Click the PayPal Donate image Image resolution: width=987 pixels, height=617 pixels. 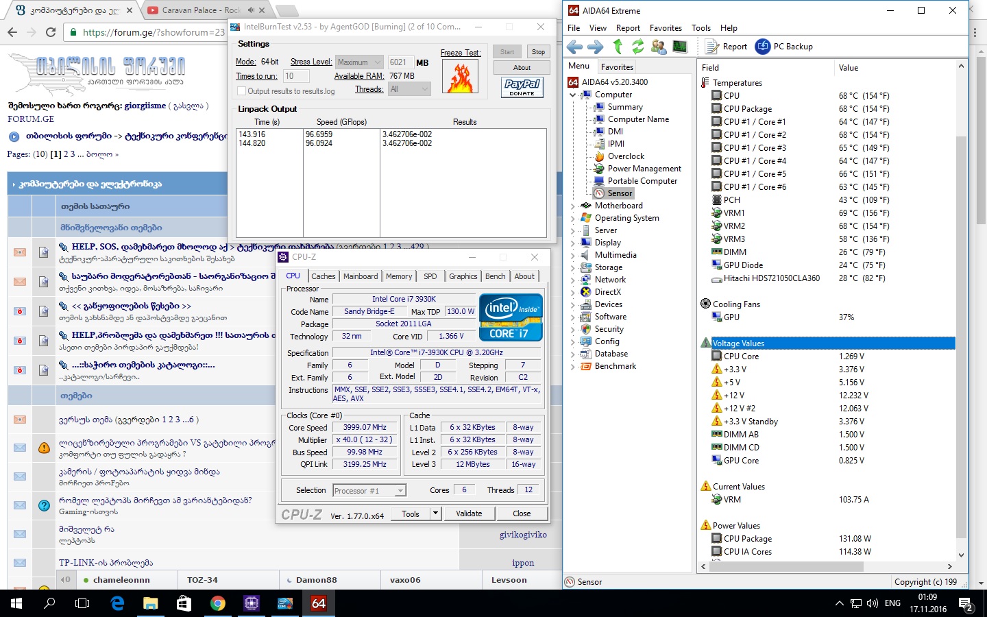coord(522,87)
